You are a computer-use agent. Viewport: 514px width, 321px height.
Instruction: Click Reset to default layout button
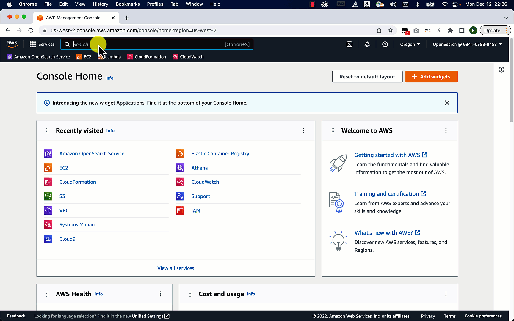pos(367,77)
